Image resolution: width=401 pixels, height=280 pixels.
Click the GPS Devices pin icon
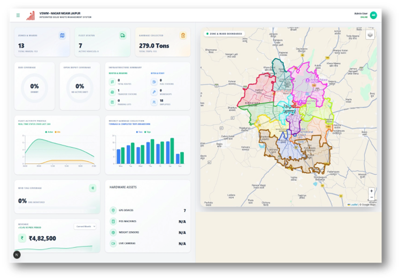pyautogui.click(x=113, y=210)
